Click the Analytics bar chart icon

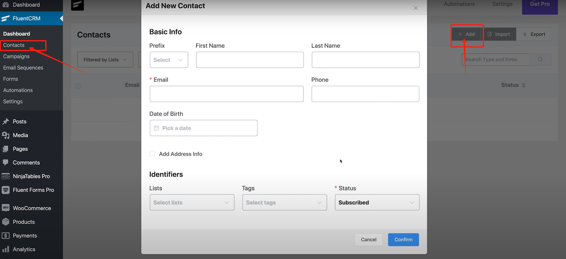[6, 249]
